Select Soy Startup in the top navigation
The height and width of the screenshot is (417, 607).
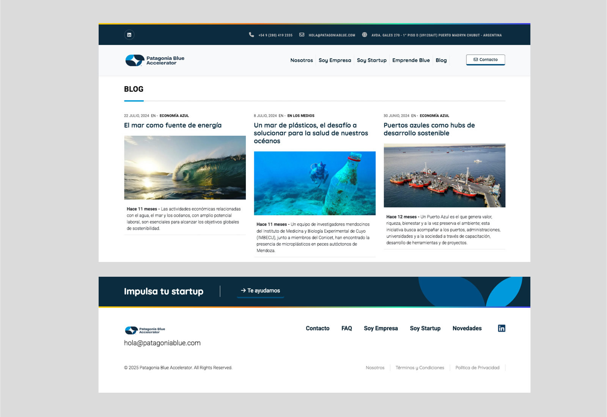pyautogui.click(x=371, y=60)
